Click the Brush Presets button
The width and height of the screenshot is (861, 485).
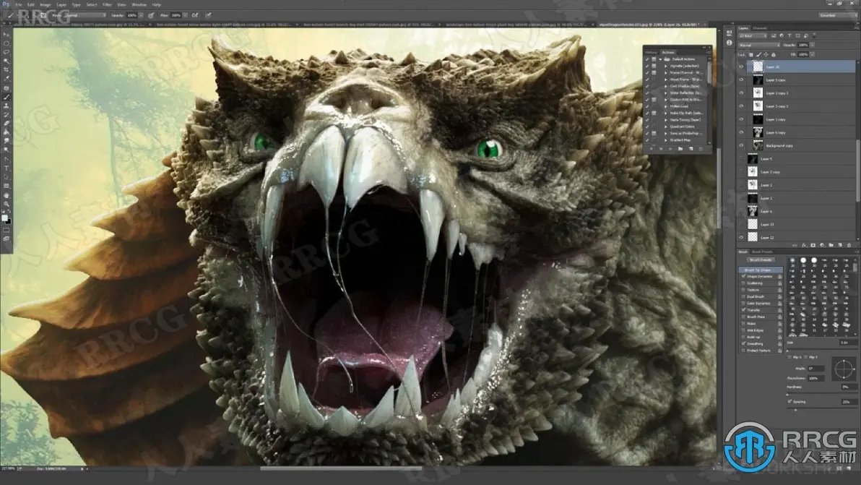pos(762,259)
